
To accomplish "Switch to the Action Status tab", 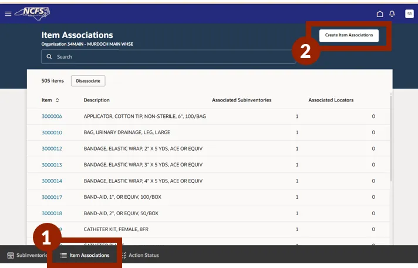I will coord(143,256).
